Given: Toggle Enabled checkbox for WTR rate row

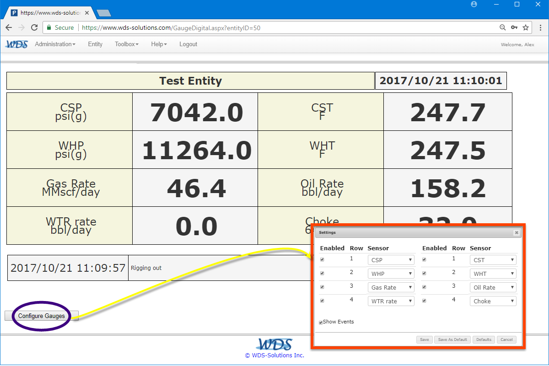Looking at the screenshot, I should tap(323, 301).
